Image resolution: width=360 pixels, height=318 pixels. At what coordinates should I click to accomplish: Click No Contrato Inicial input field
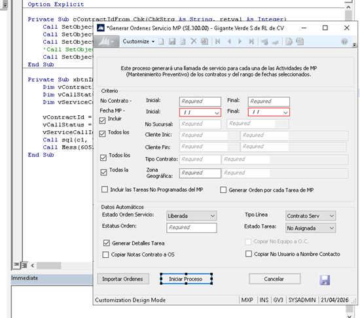(200, 101)
